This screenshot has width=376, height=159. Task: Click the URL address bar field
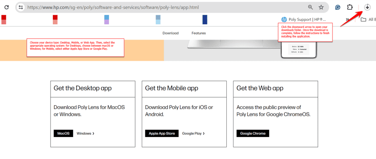coord(157,7)
